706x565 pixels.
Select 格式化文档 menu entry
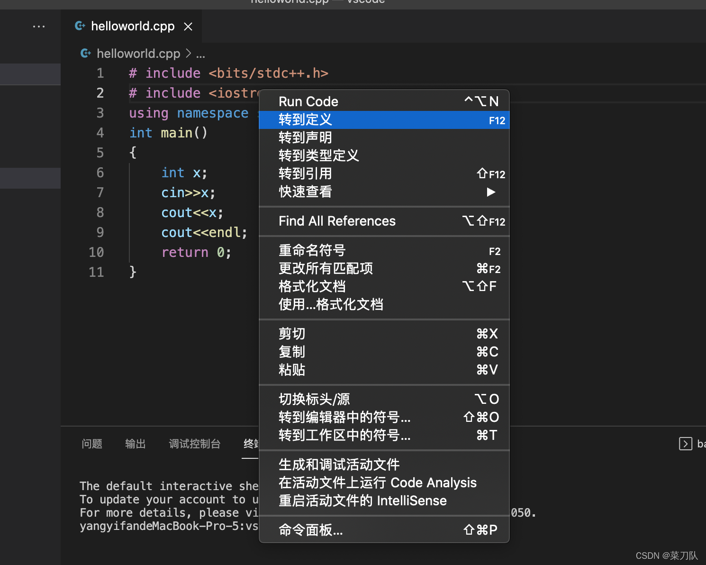click(x=384, y=287)
